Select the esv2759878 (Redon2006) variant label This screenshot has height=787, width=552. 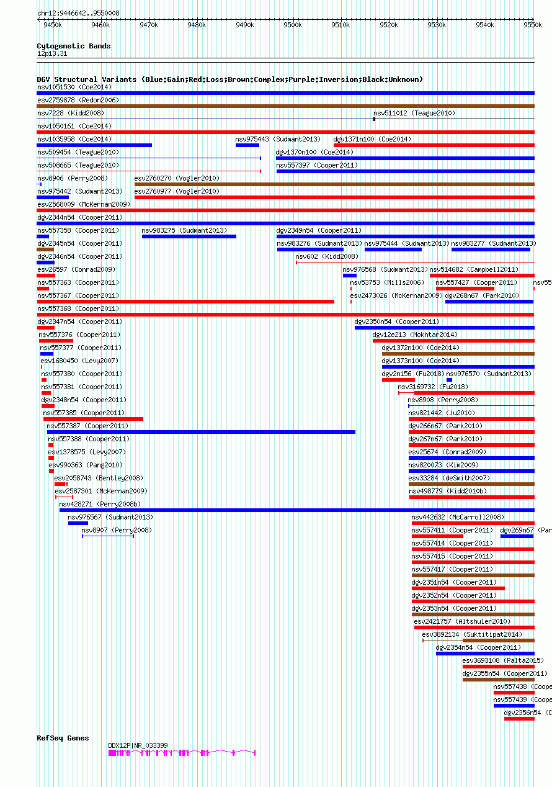78,100
